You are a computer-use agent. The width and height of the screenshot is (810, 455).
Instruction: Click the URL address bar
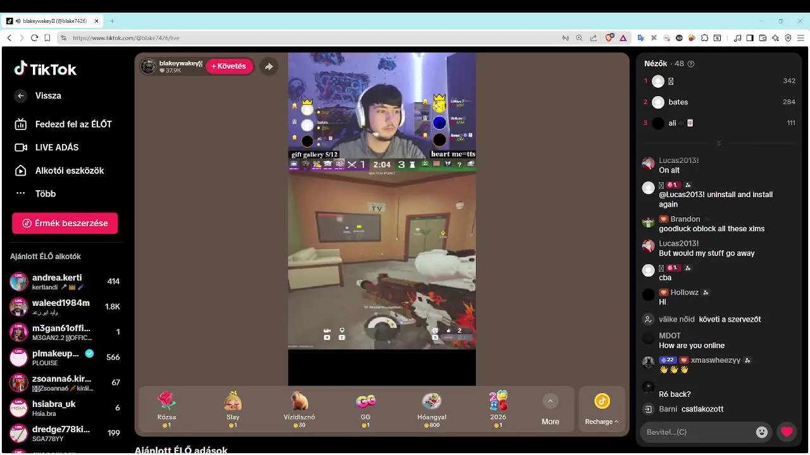310,38
